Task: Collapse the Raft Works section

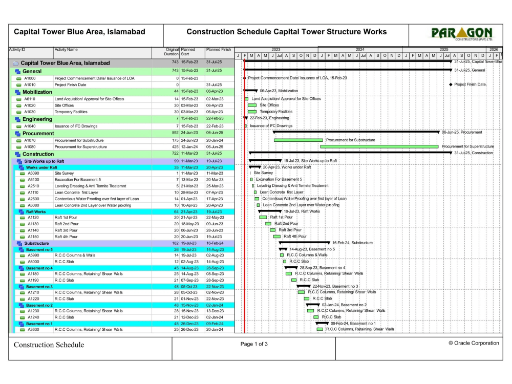Action: (21, 210)
